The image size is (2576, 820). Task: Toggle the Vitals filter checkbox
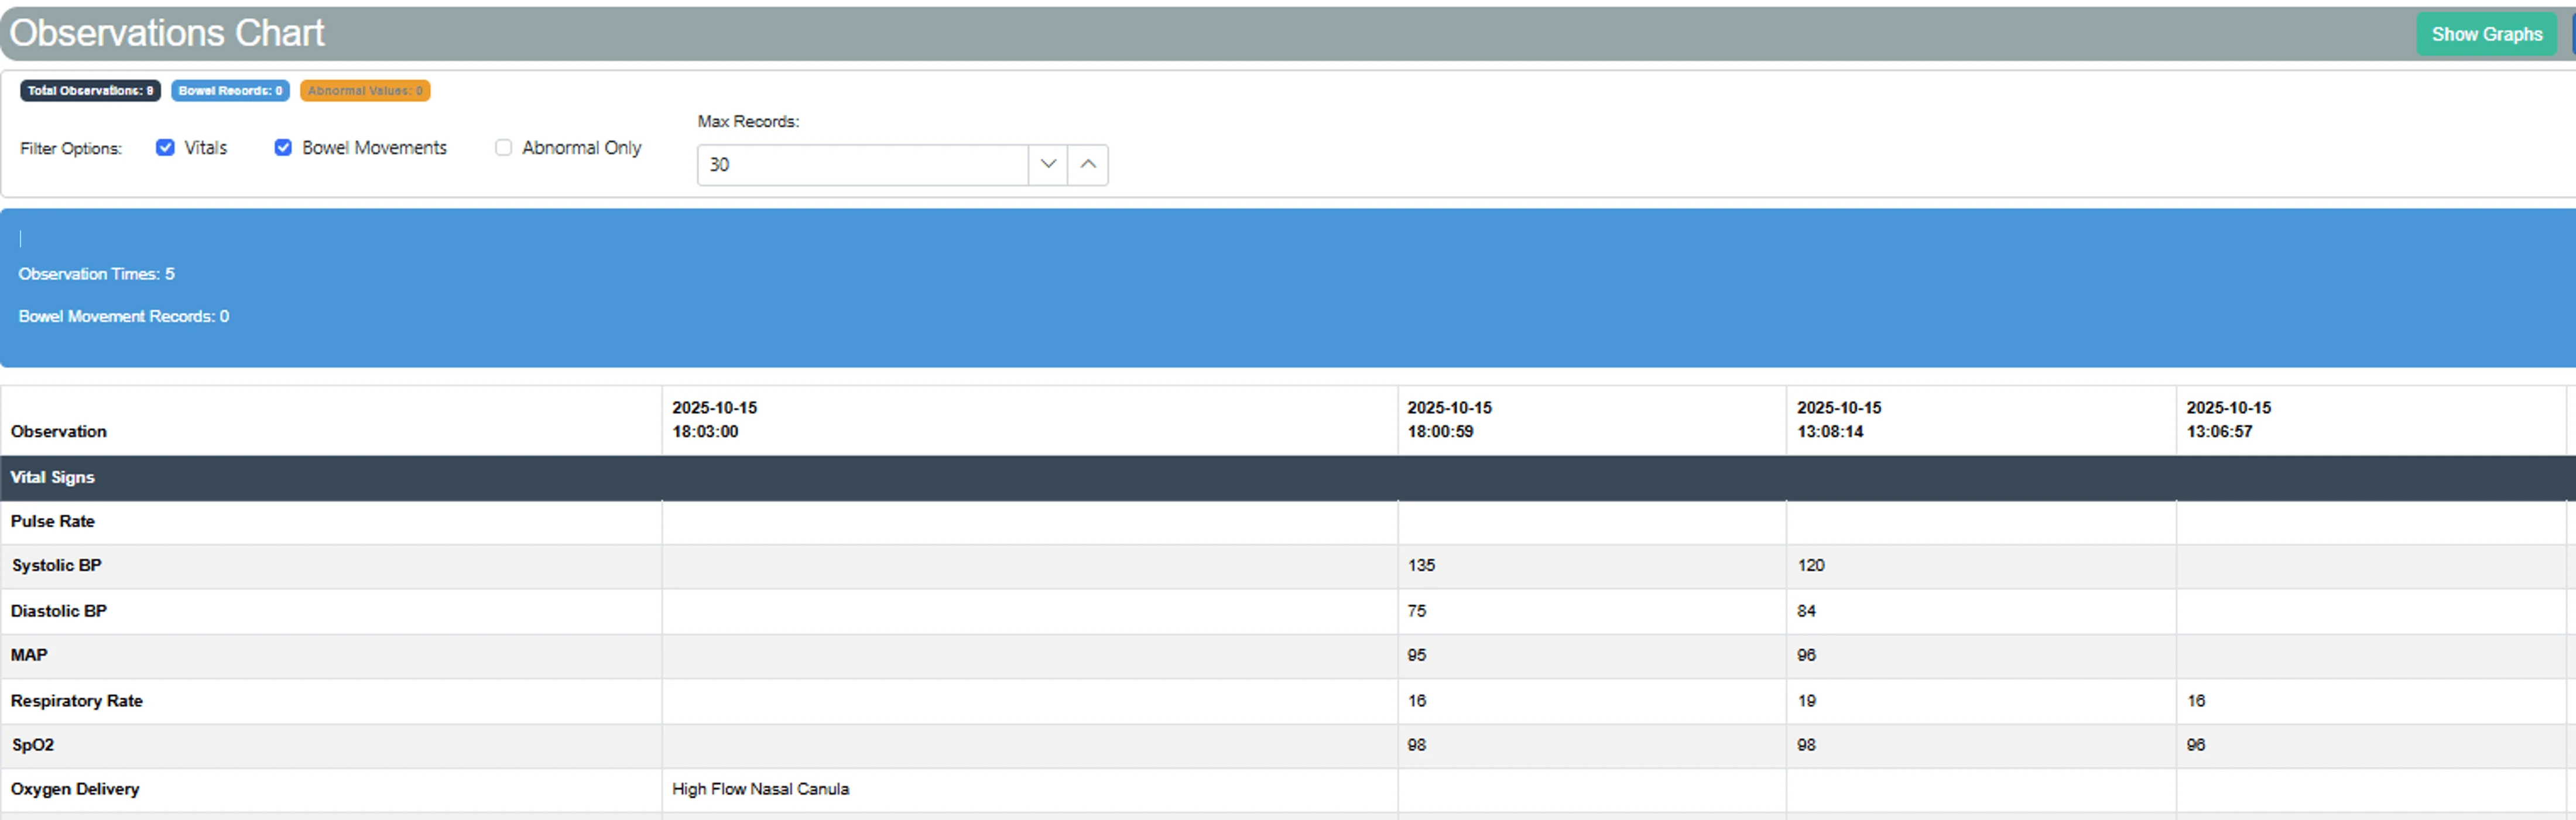166,148
